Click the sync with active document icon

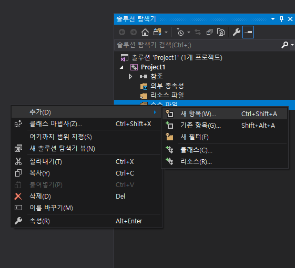pyautogui.click(x=198, y=32)
